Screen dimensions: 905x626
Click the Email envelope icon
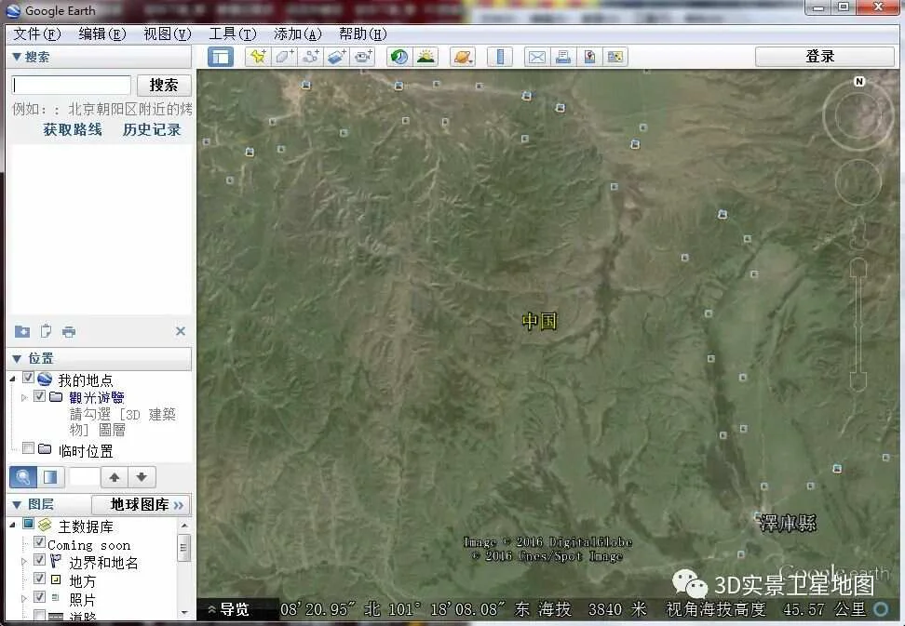[537, 57]
